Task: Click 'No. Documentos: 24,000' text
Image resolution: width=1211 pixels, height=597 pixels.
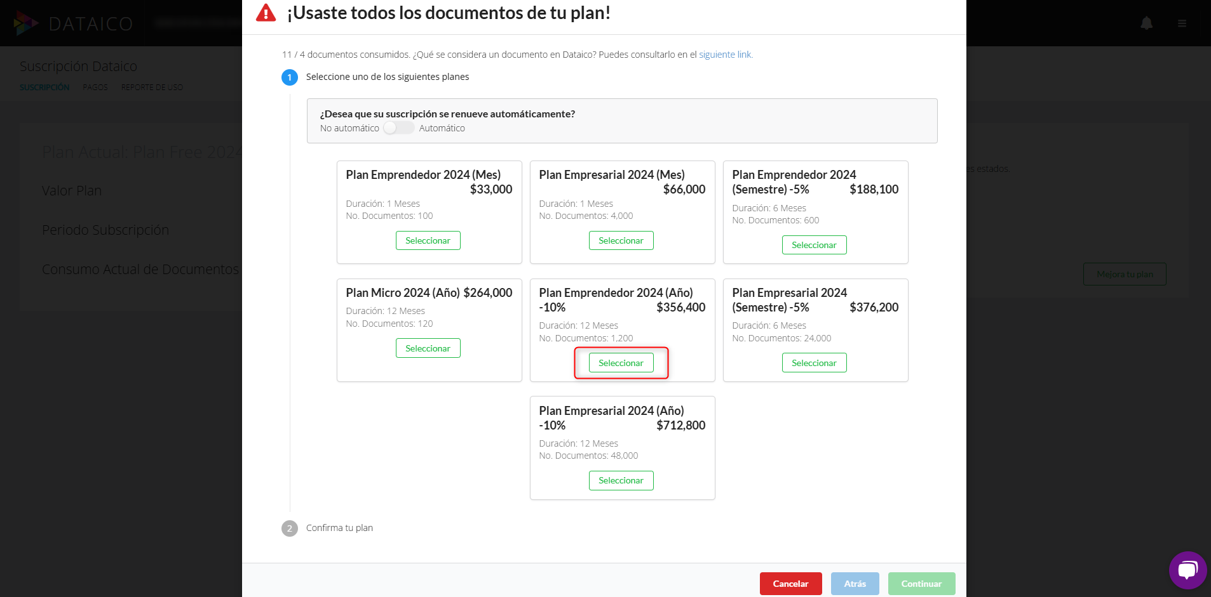Action: pos(781,338)
